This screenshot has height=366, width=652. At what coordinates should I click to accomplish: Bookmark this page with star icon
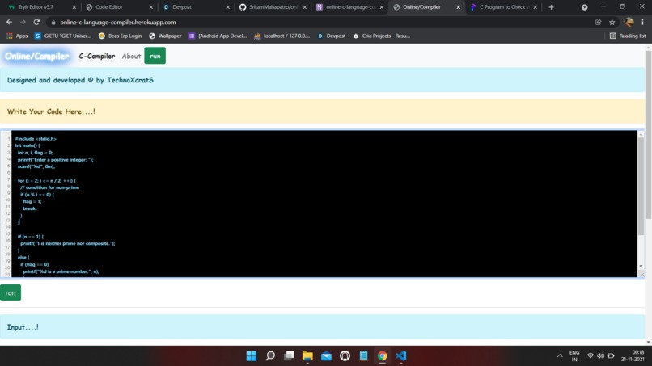click(612, 22)
